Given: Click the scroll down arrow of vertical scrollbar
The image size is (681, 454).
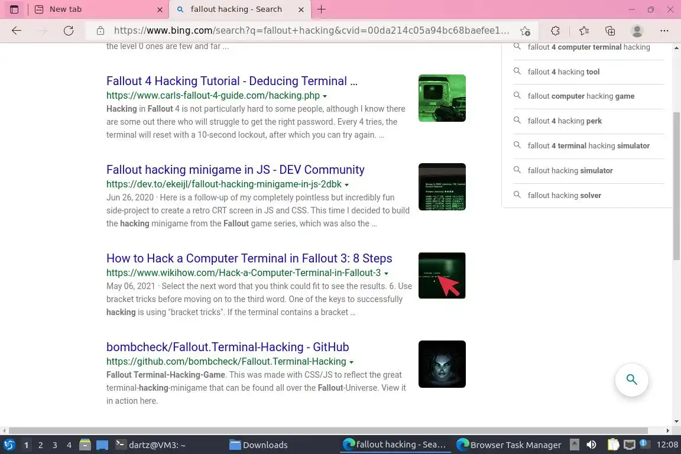Looking at the screenshot, I should 676,421.
